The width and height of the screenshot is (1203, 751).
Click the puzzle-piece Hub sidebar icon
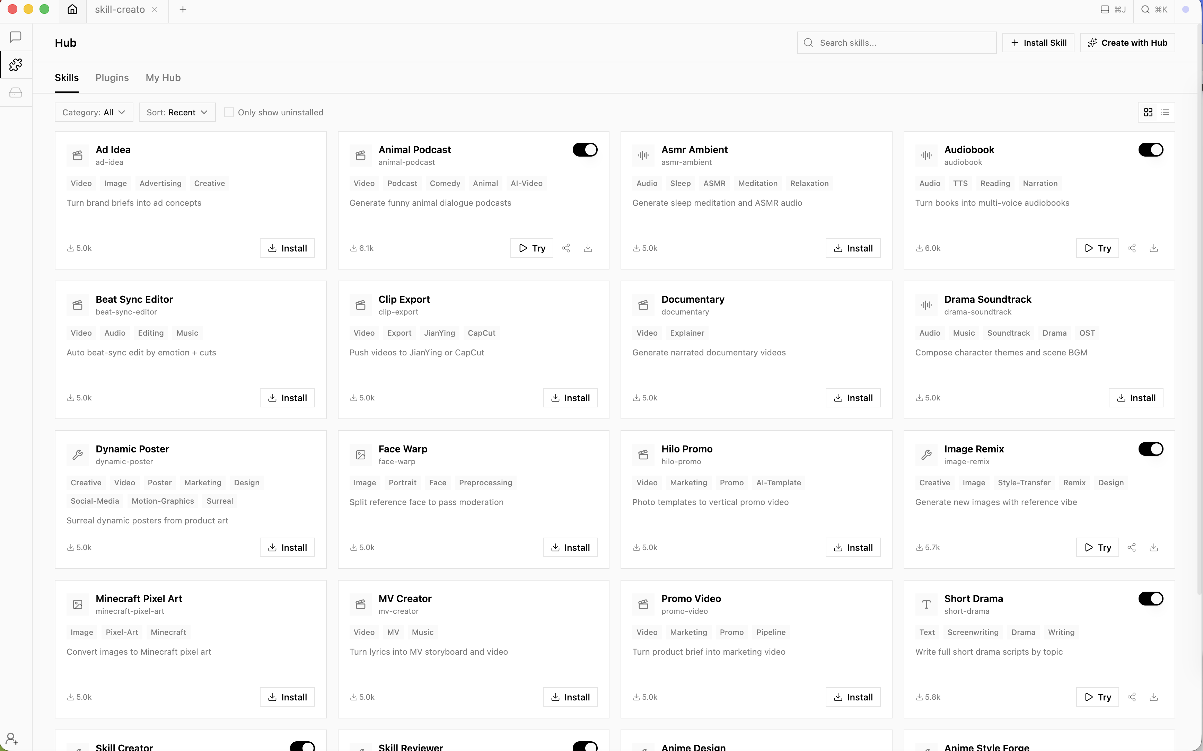[x=15, y=64]
